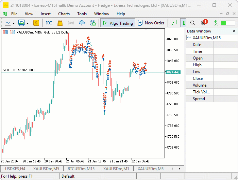The width and height of the screenshot is (238, 180).
Task: Close the Data Window panel
Action: tap(234, 31)
